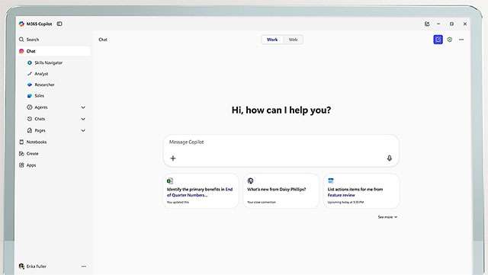Click the Chats history icon
The image size is (488, 275).
30,119
